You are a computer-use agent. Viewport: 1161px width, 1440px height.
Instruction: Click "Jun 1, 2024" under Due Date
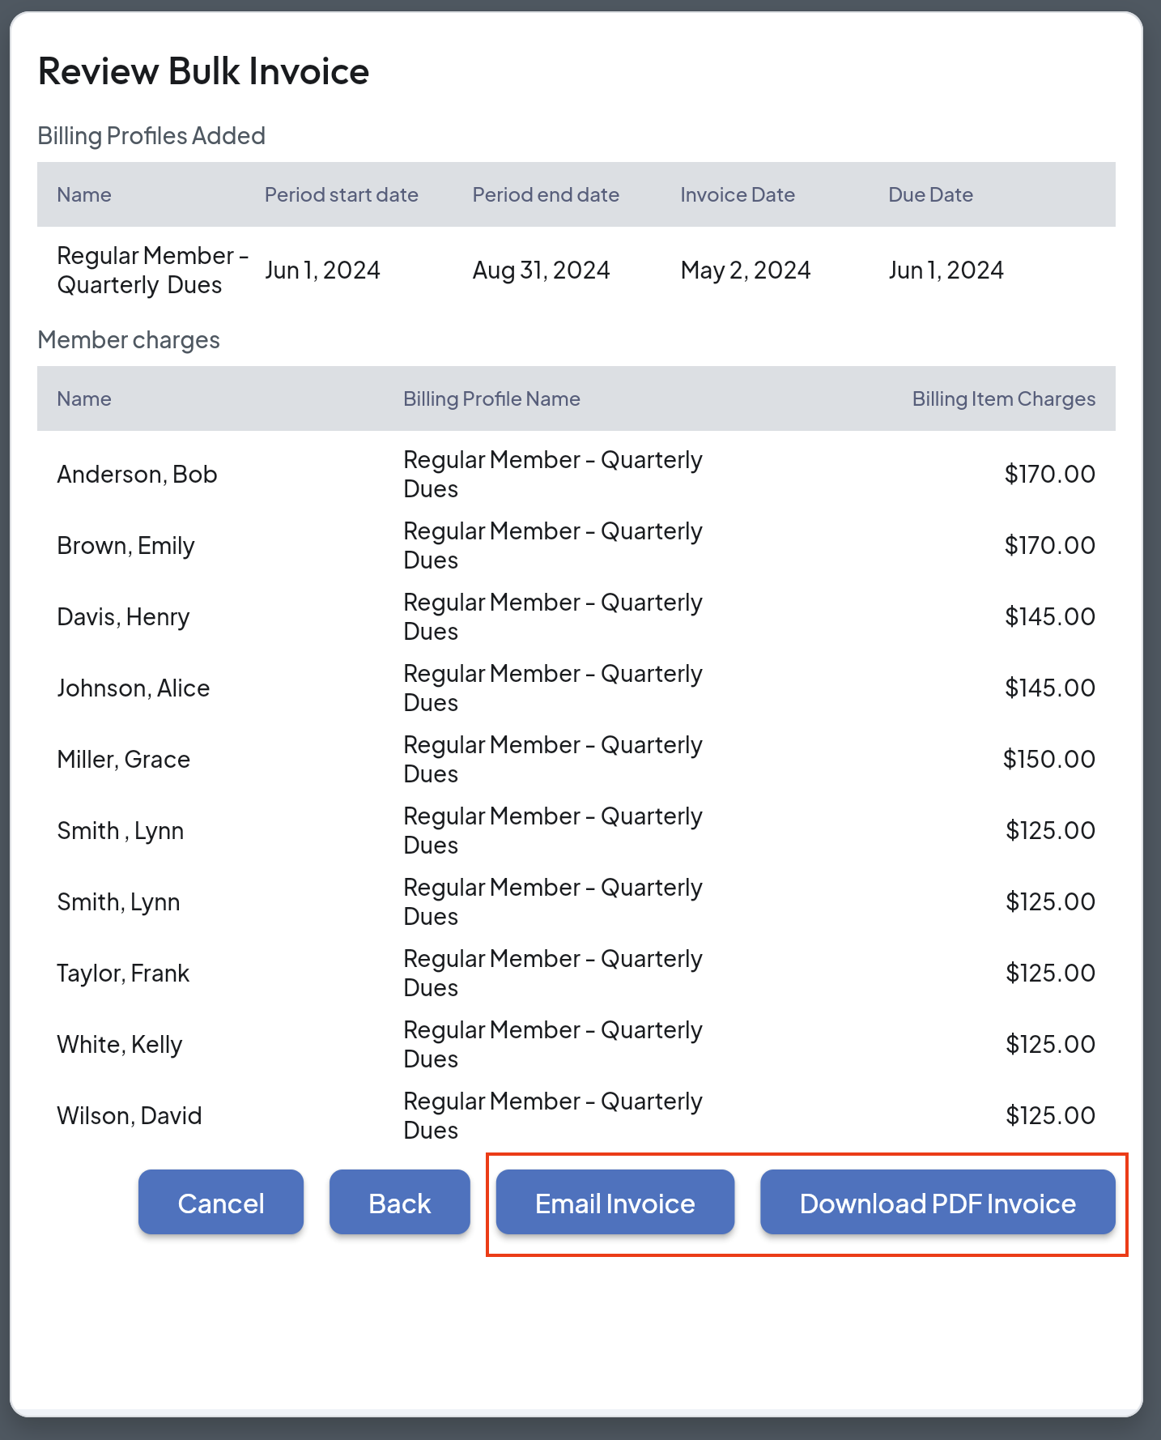pyautogui.click(x=946, y=270)
